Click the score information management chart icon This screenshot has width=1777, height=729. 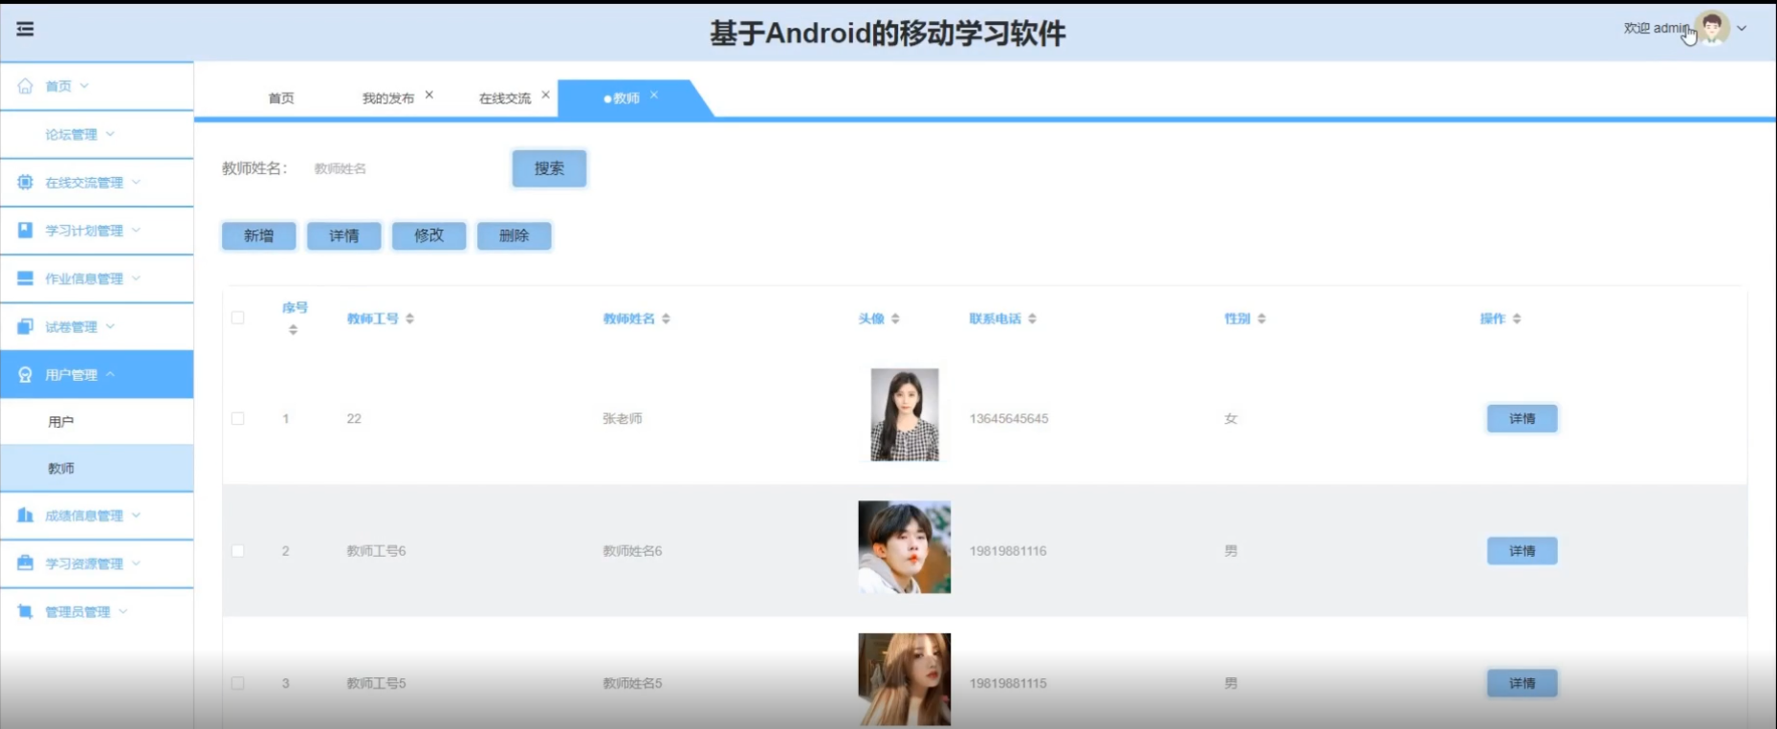(26, 516)
